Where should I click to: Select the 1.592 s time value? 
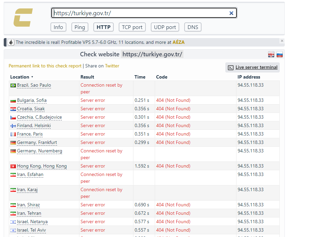(x=142, y=166)
